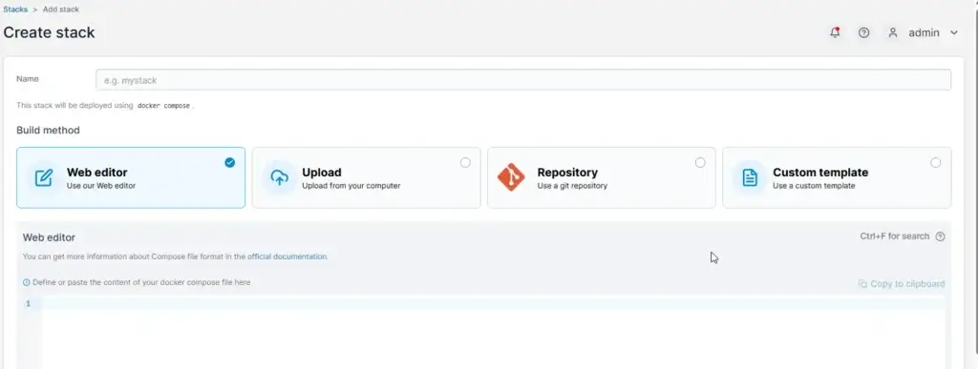Click line 1 of the compose editor

click(x=493, y=303)
